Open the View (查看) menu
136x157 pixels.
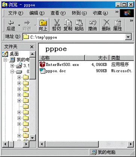[58, 13]
